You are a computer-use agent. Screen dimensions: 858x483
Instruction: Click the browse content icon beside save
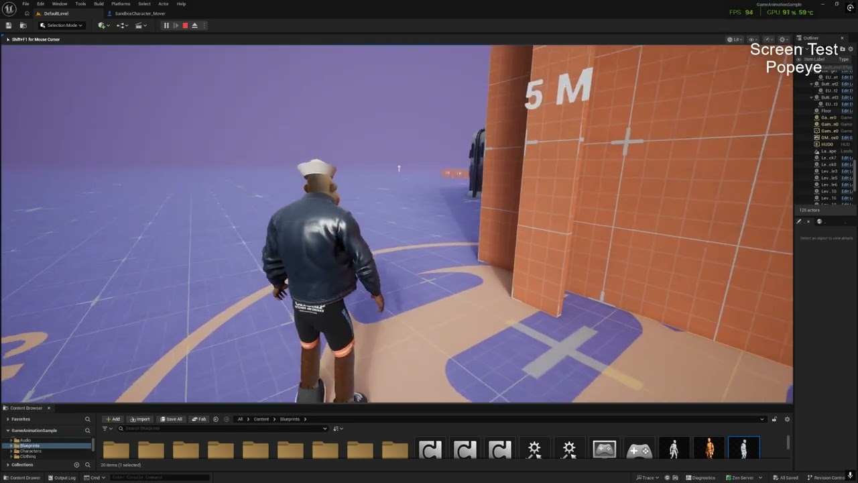tap(23, 25)
